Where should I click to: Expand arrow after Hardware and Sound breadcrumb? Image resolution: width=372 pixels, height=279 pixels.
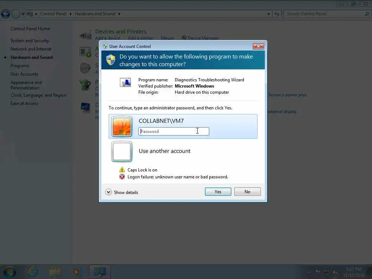click(x=119, y=14)
